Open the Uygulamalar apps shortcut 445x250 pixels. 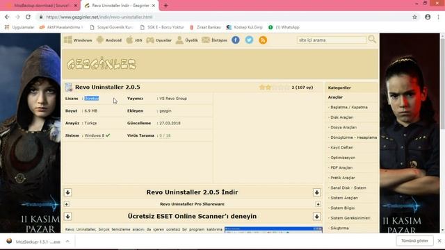pyautogui.click(x=19, y=27)
